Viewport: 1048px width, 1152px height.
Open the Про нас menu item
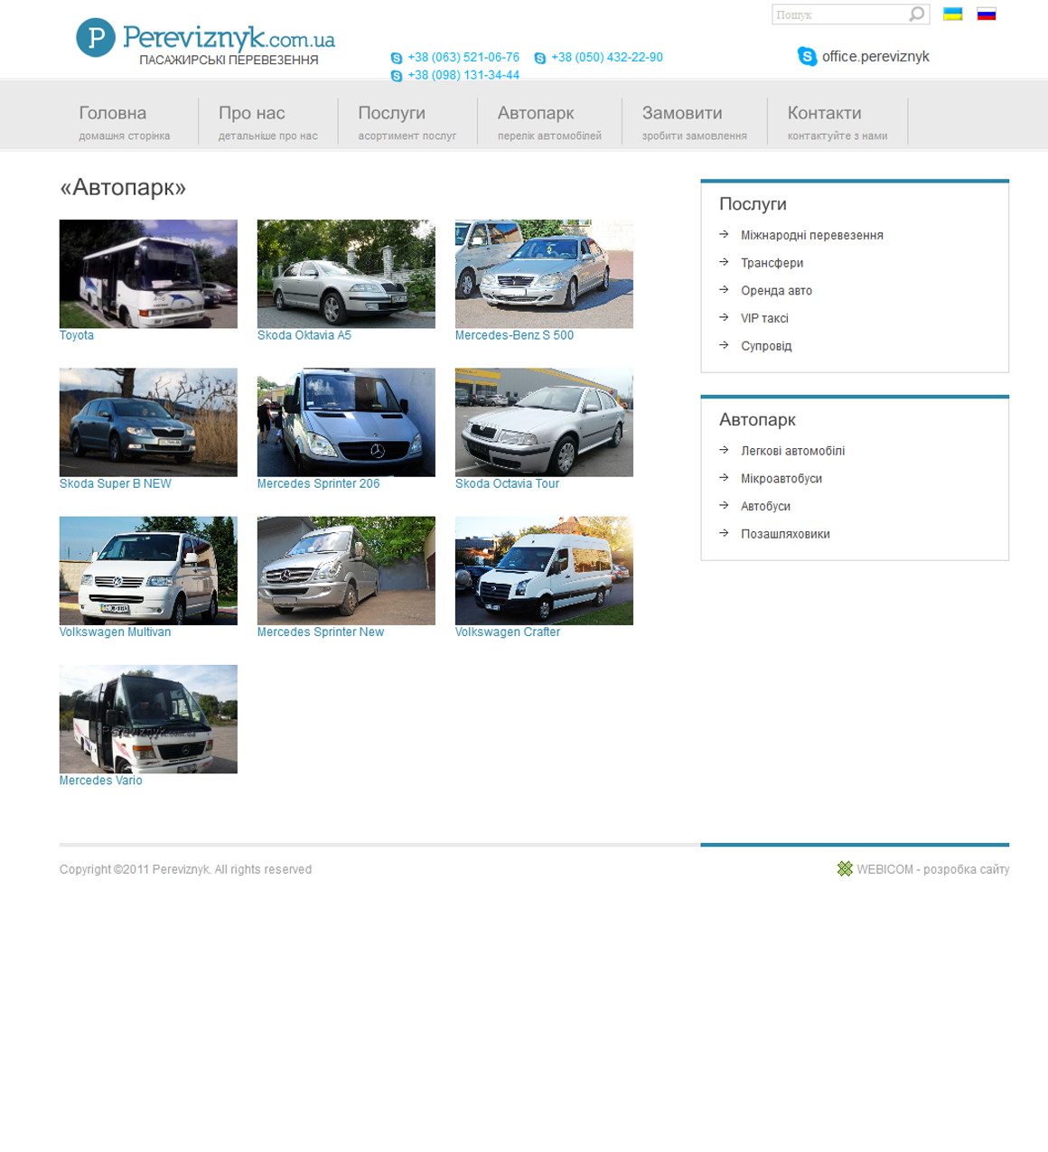(x=268, y=122)
